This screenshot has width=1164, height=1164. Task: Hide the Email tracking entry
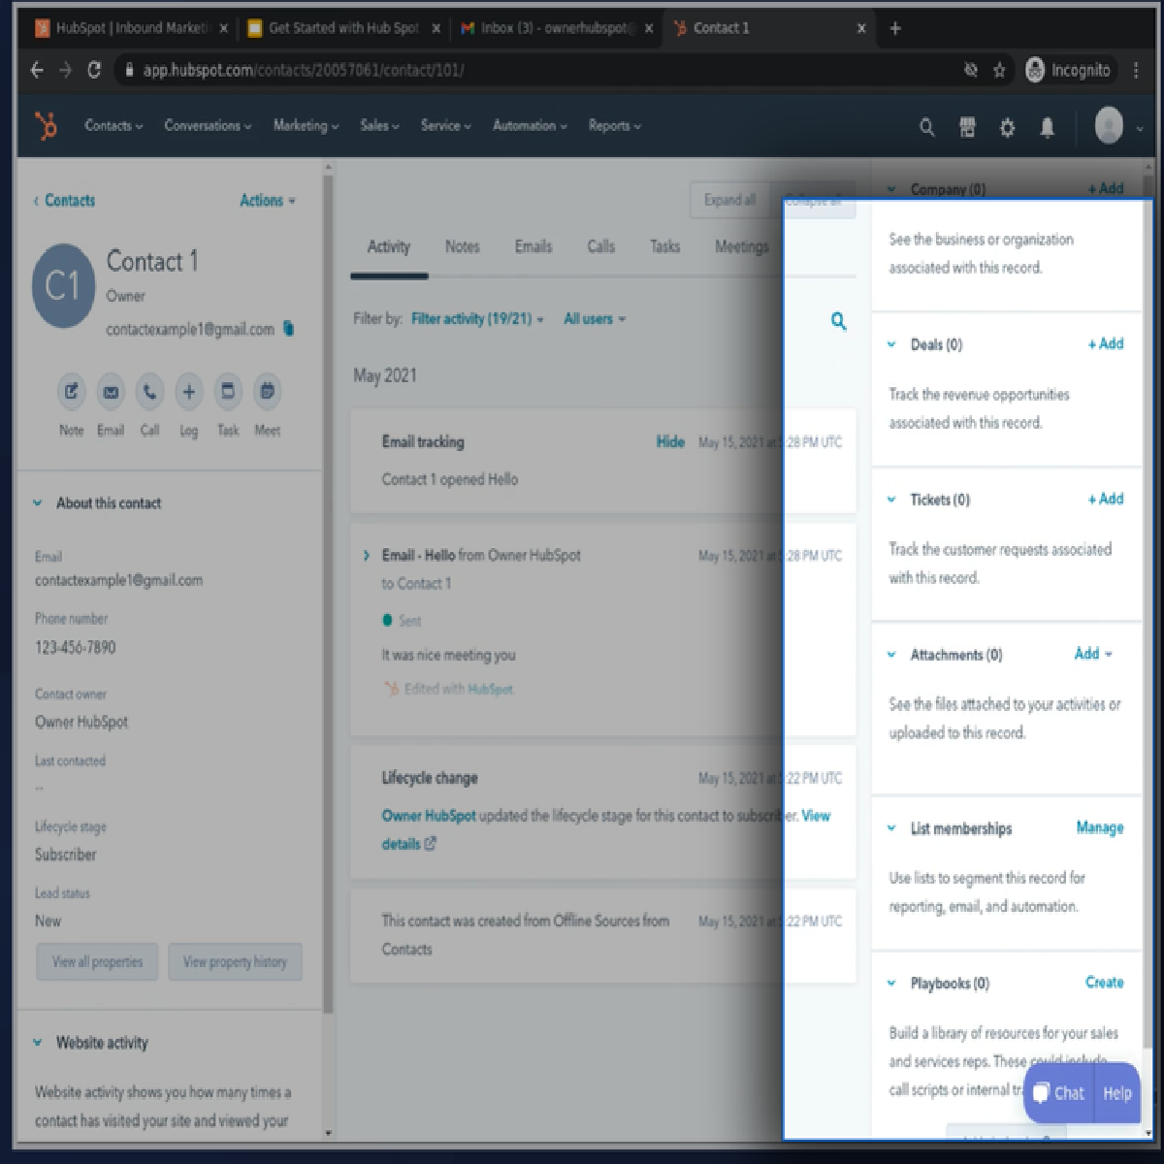point(670,442)
